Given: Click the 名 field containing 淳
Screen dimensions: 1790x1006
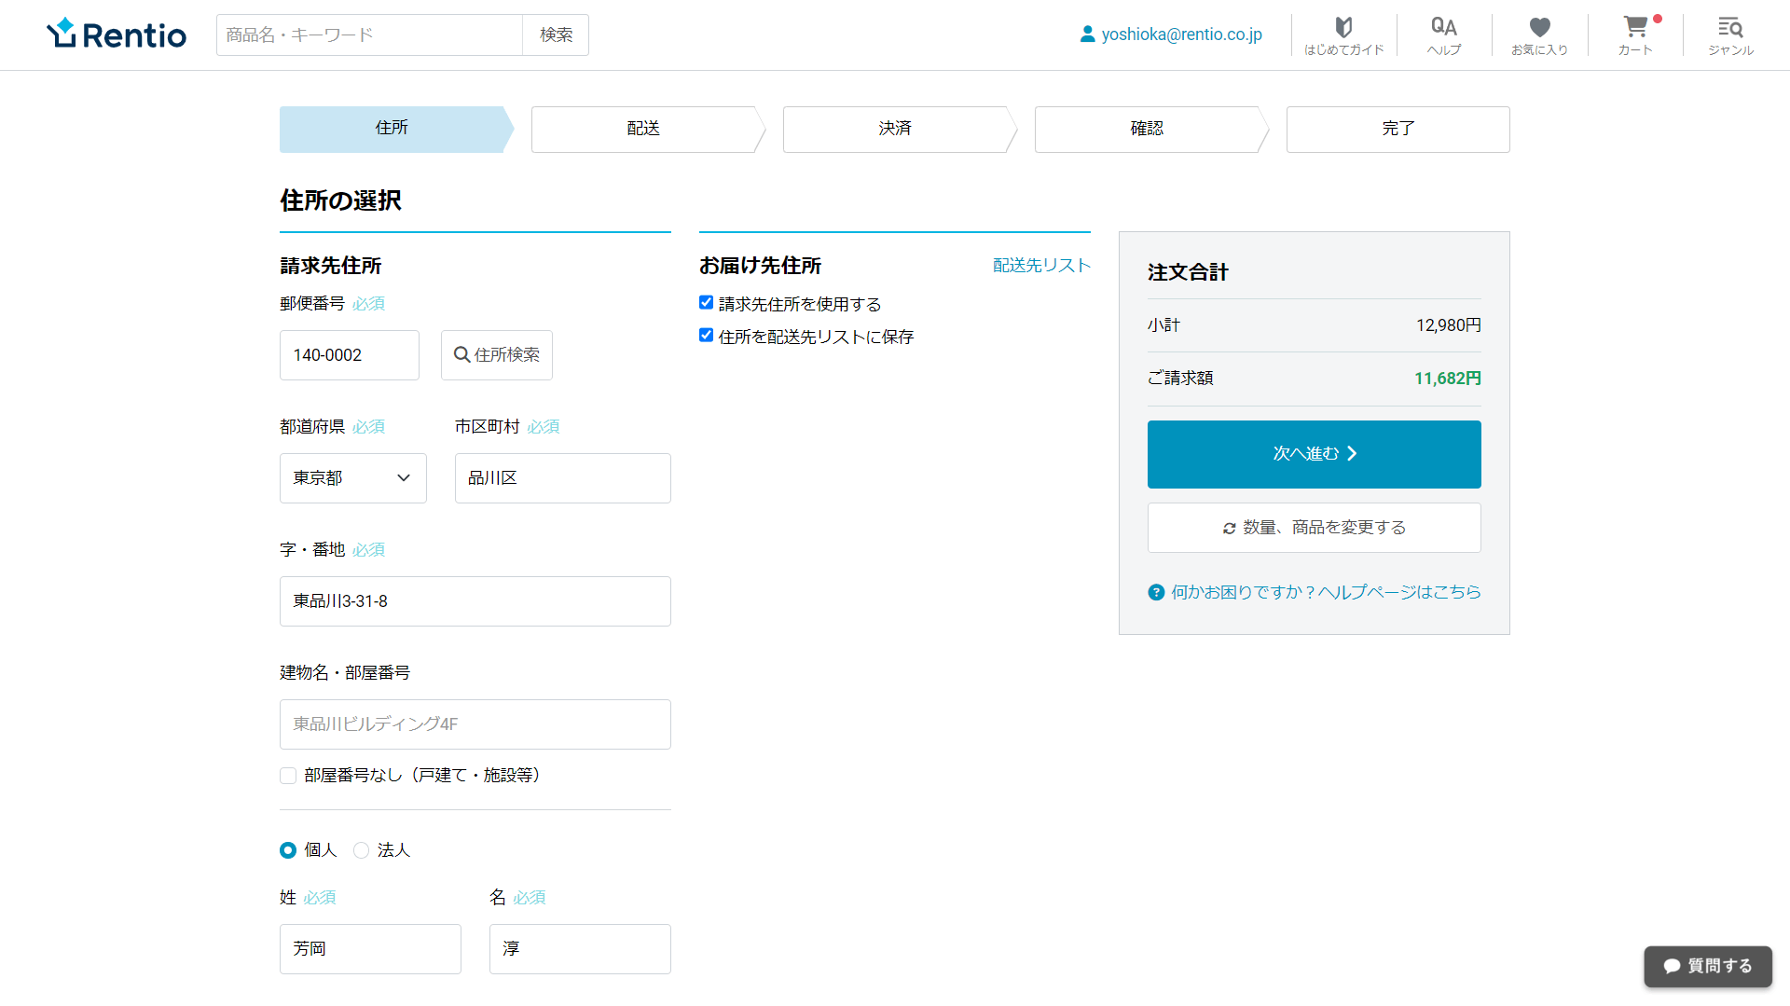Looking at the screenshot, I should click(580, 949).
